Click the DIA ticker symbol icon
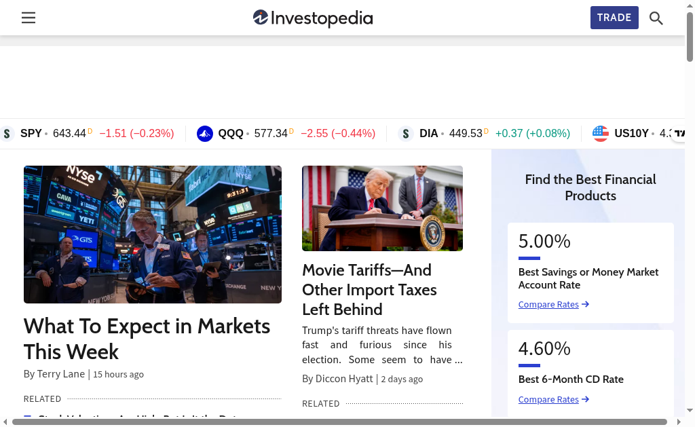 406,134
